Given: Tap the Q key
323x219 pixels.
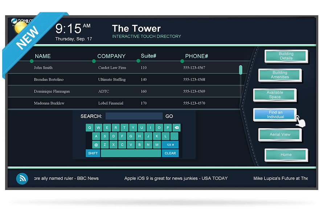Looking at the screenshot, I should (x=90, y=128).
